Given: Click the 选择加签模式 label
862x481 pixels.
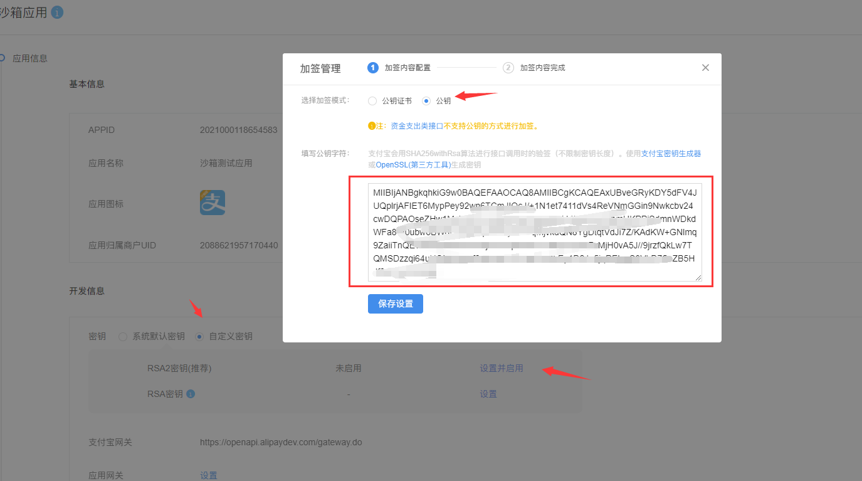Looking at the screenshot, I should 325,100.
